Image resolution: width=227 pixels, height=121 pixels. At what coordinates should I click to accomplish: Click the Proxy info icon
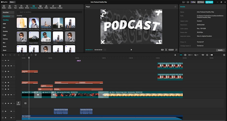tap(185, 42)
